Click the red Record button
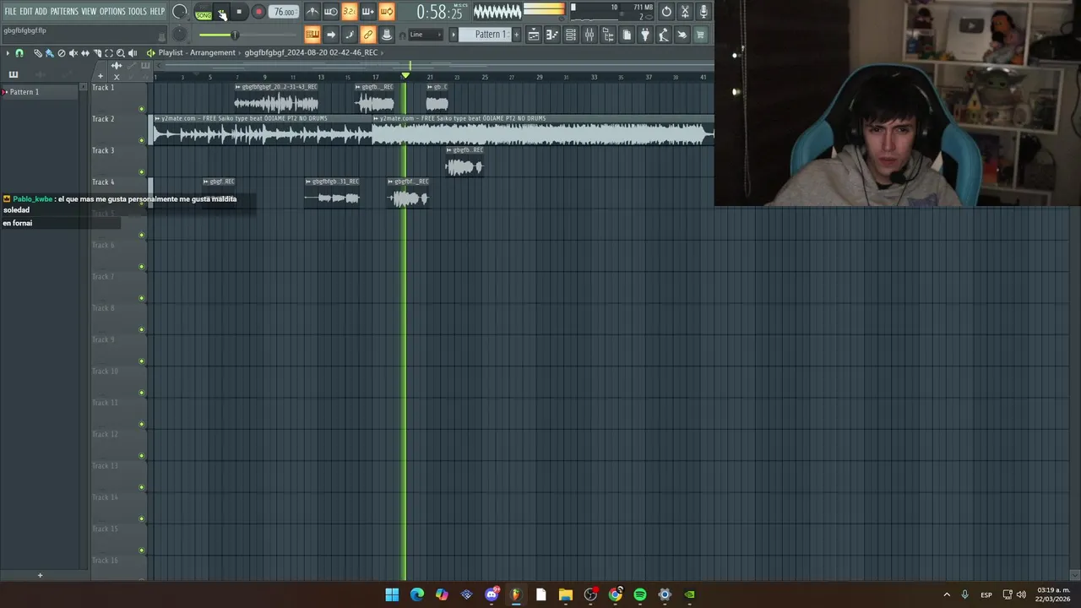The height and width of the screenshot is (608, 1081). (x=258, y=12)
